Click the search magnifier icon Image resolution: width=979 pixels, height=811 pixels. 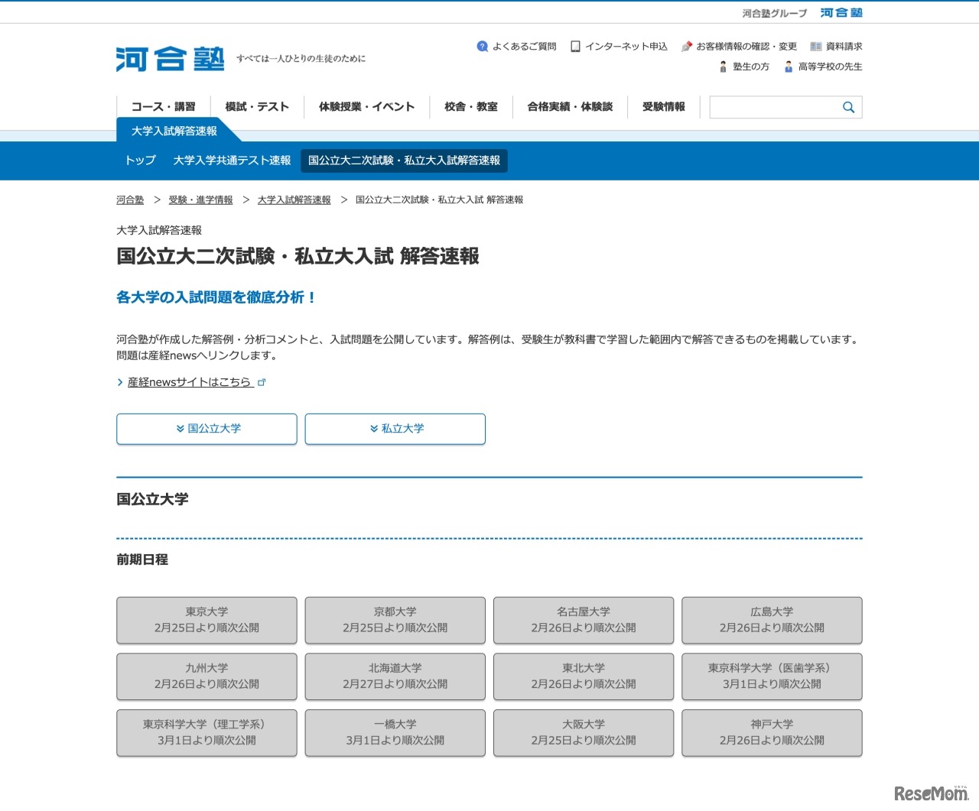848,107
